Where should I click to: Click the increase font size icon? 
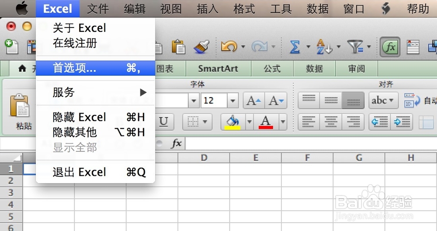pyautogui.click(x=254, y=101)
